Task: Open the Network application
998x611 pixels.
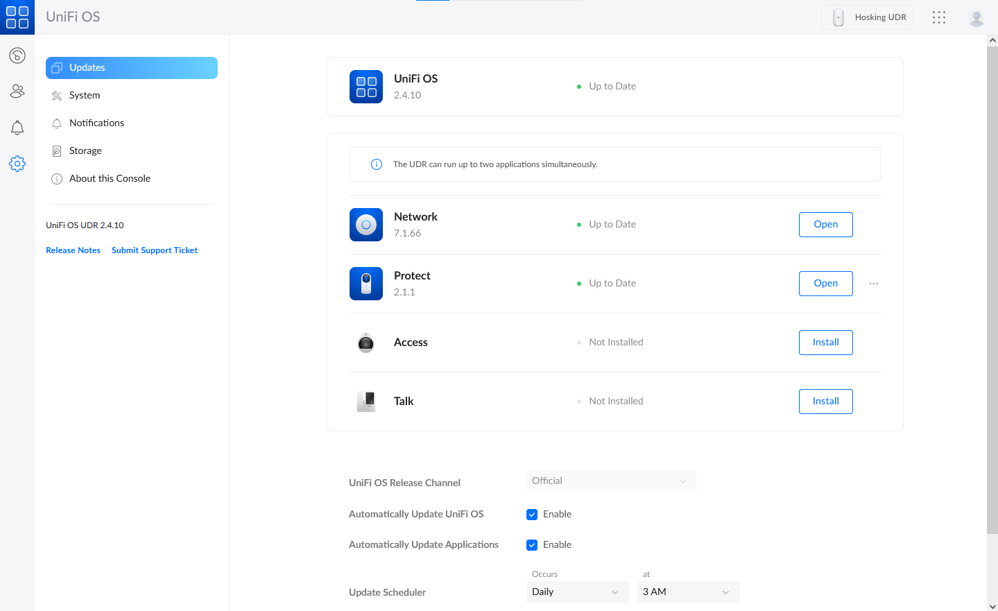Action: pyautogui.click(x=825, y=225)
